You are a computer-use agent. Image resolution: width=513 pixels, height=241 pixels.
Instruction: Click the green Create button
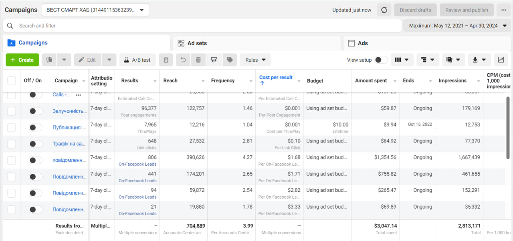22,60
